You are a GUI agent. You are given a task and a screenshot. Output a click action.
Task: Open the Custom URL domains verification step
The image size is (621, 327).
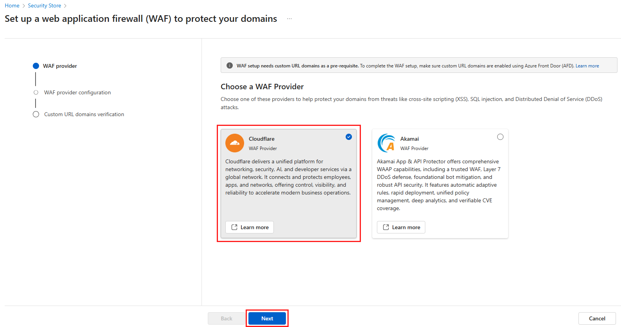coord(84,114)
